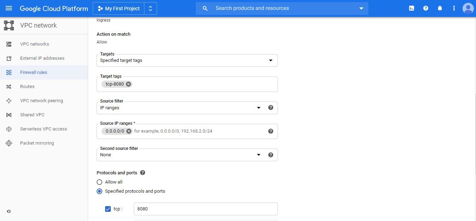The width and height of the screenshot is (476, 221).
Task: Open the Routes section
Action: pos(27,87)
